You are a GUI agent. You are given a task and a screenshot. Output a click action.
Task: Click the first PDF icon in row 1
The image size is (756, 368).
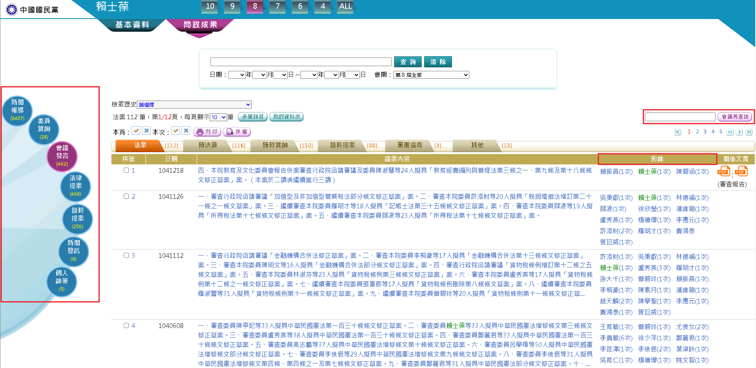click(723, 172)
